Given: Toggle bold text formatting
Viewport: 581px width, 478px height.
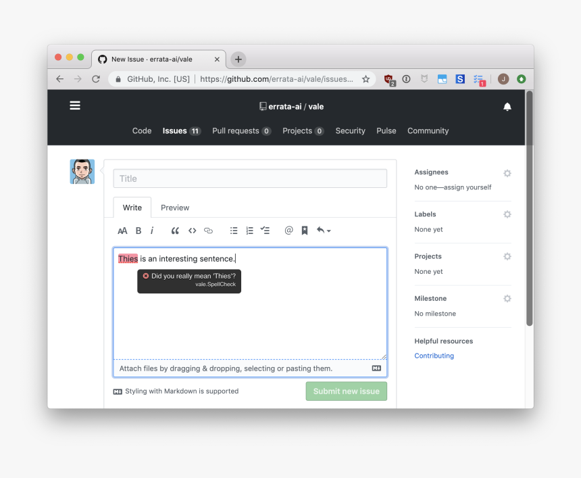Looking at the screenshot, I should tap(138, 231).
